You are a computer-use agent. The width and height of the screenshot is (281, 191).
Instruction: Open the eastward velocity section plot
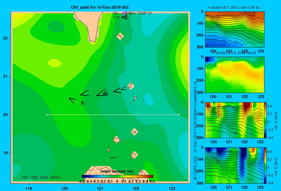235,165
